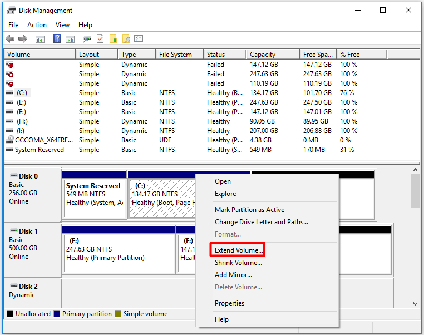Sort by the Layout column header

96,55
